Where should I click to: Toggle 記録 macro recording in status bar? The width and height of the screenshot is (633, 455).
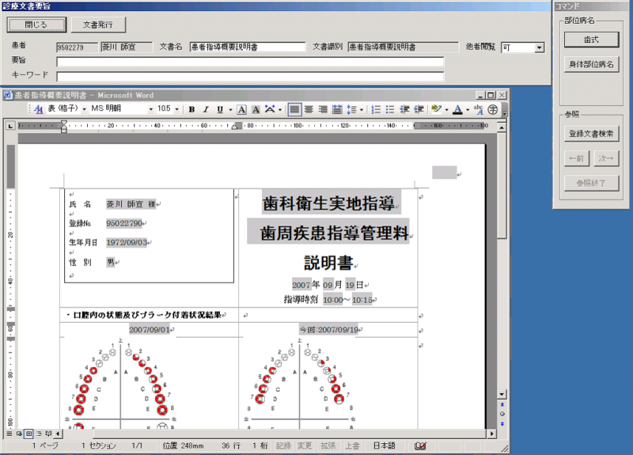(x=283, y=446)
